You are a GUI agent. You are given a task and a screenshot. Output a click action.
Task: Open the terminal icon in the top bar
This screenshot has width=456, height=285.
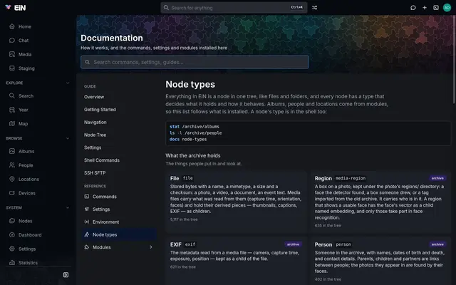[436, 8]
